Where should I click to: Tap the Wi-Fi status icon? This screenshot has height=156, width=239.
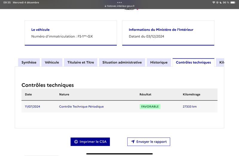point(214,2)
